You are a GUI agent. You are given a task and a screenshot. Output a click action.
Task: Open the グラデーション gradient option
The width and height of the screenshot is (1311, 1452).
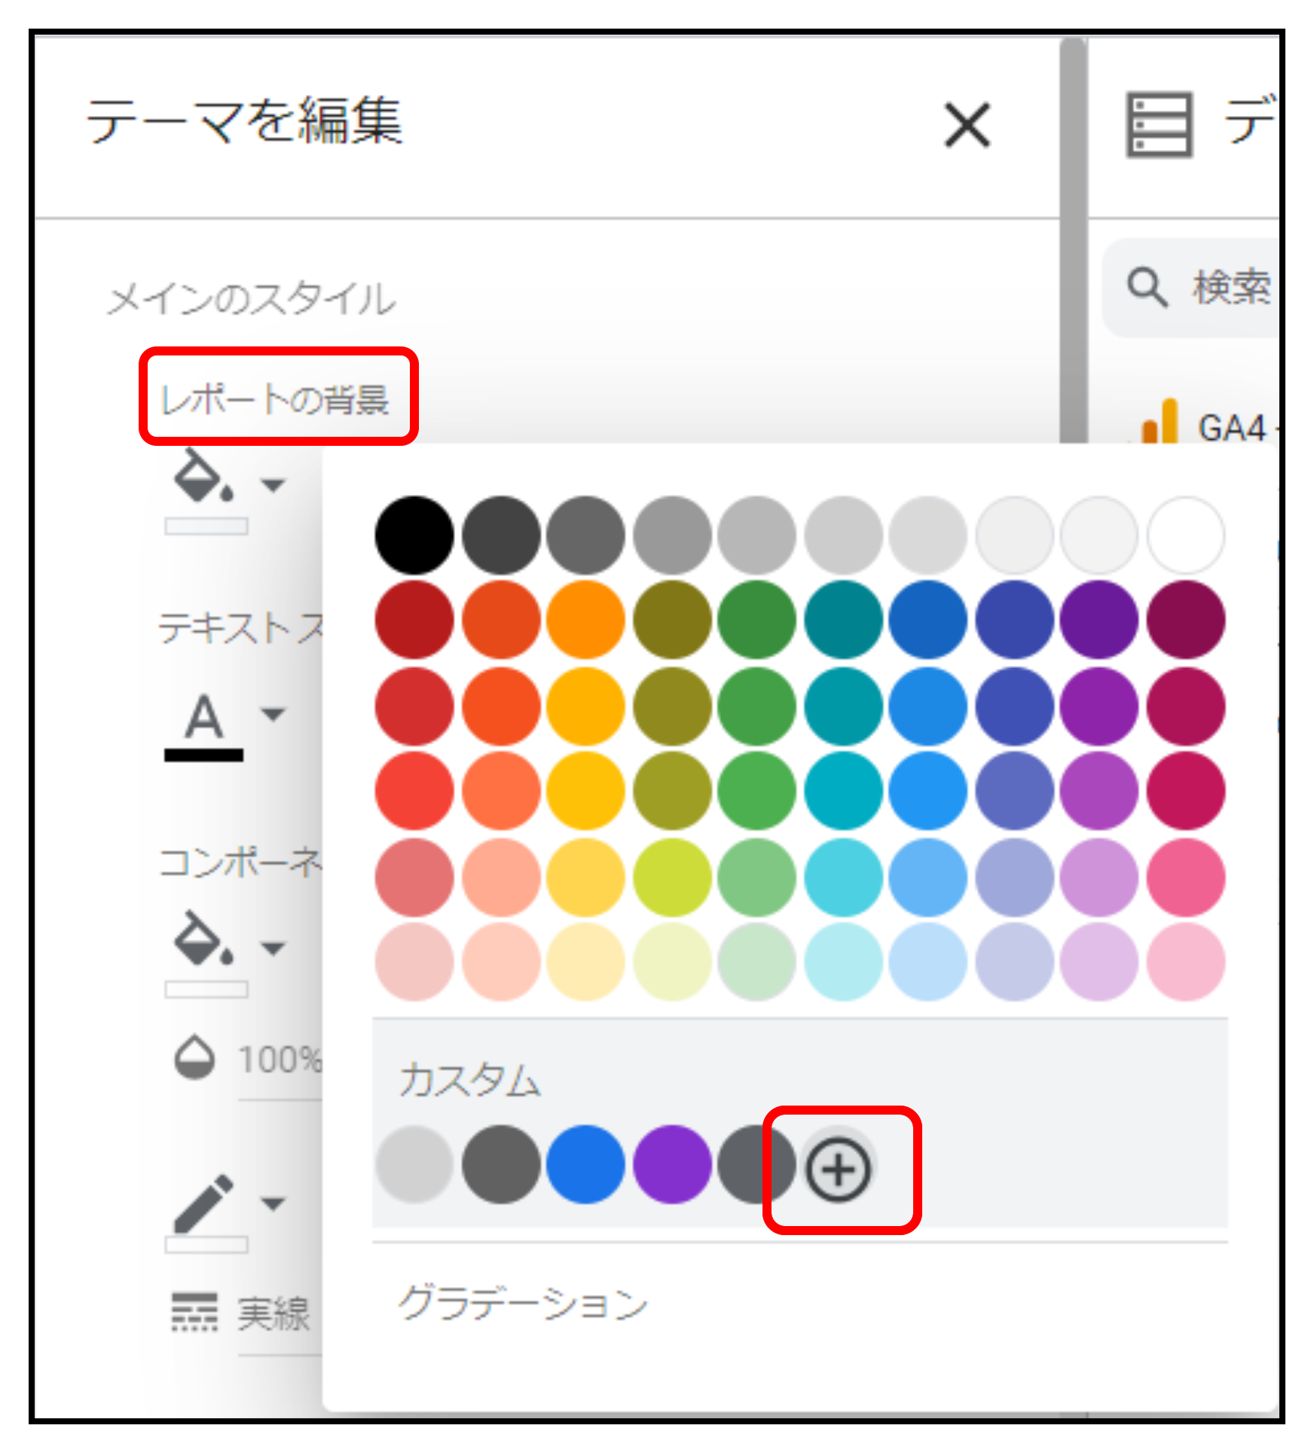pos(523,1303)
